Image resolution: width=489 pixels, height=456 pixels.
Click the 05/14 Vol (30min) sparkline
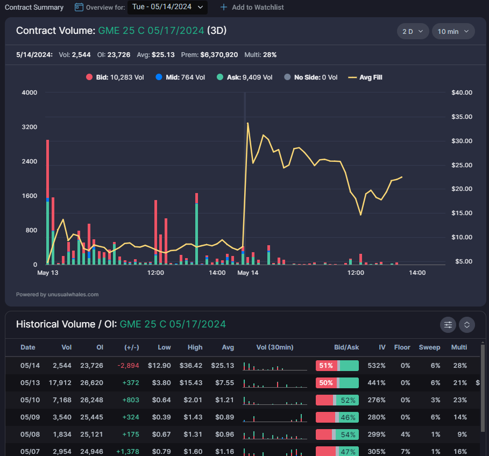pyautogui.click(x=275, y=366)
